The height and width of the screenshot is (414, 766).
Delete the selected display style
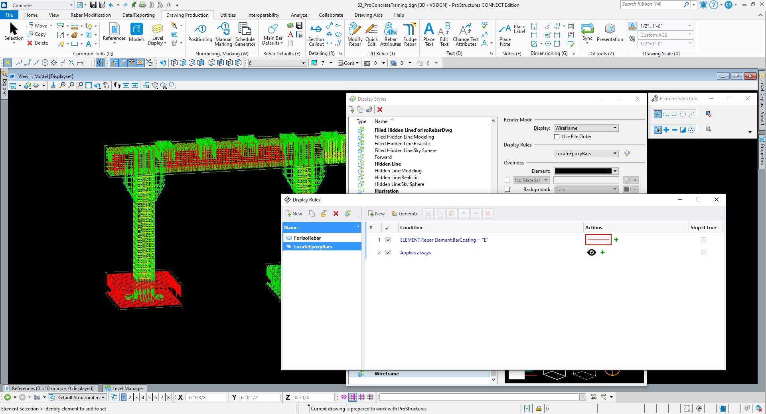(380, 109)
